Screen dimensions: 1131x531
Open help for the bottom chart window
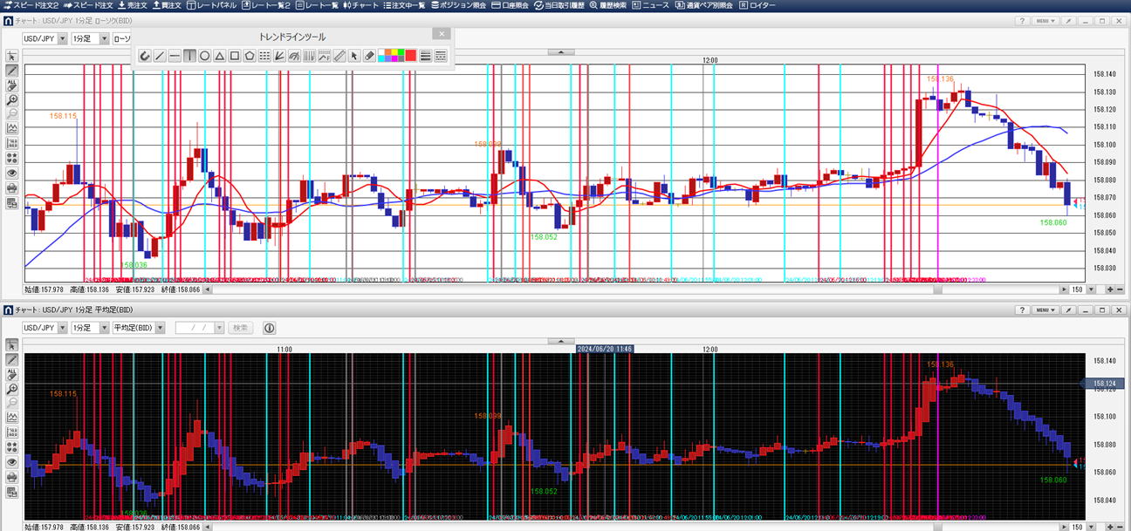coord(1021,310)
